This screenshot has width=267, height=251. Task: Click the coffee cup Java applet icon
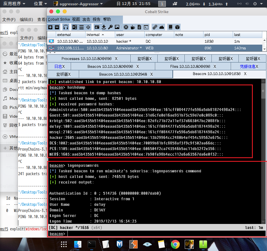(133, 27)
